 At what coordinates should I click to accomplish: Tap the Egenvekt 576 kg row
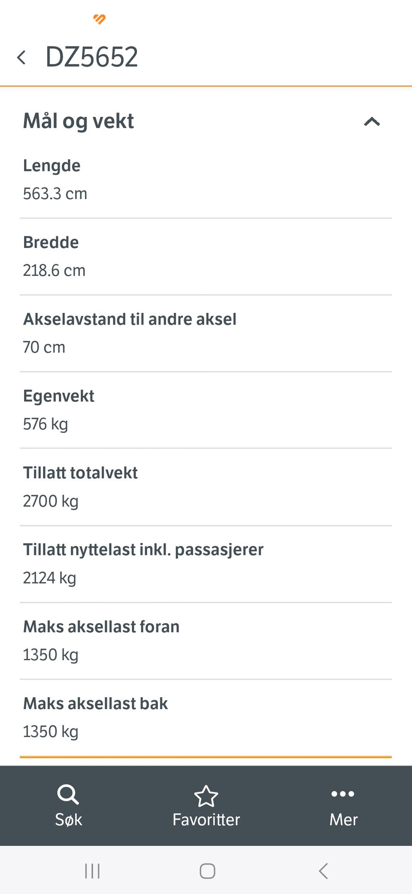click(206, 410)
